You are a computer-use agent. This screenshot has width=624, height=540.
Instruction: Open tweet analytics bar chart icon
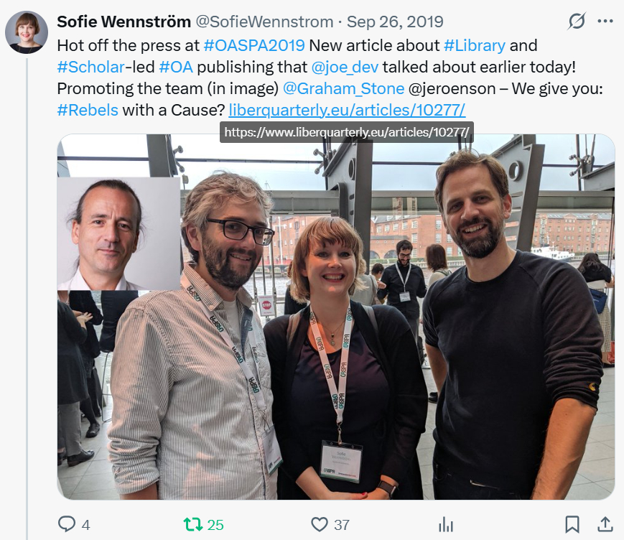click(446, 524)
